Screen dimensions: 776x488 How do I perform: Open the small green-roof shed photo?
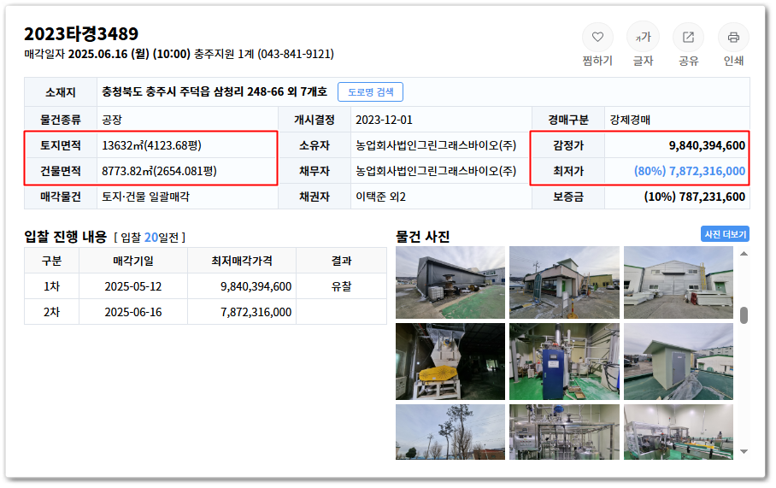(678, 362)
